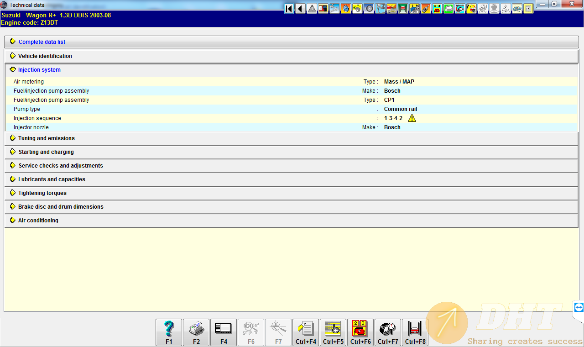The height and width of the screenshot is (347, 584).
Task: Open help with the F1 question mark button
Action: pyautogui.click(x=169, y=332)
